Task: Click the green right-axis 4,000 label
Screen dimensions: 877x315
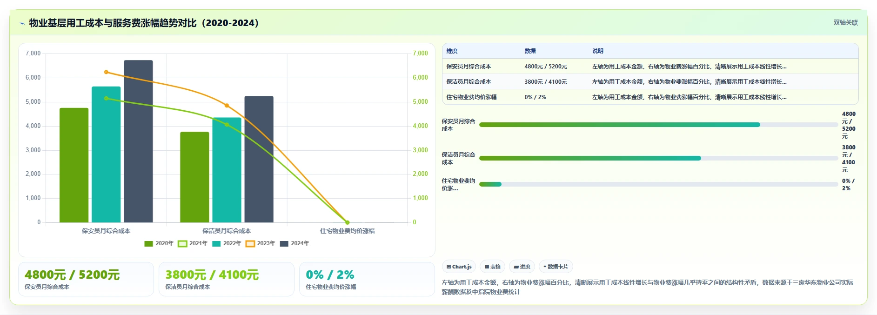Action: coord(420,126)
